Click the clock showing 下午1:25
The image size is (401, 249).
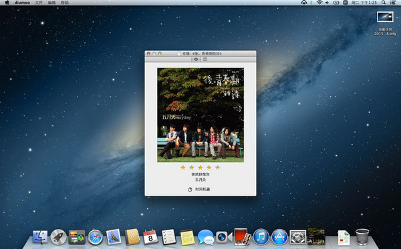click(364, 3)
